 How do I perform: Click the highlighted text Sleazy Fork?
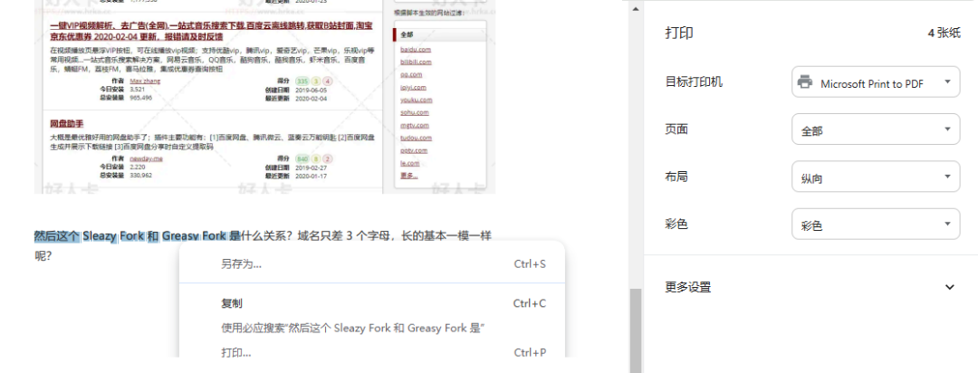tap(113, 235)
